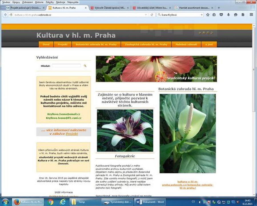
Task: Click the CS language indicator in tray
Action: (x=193, y=201)
